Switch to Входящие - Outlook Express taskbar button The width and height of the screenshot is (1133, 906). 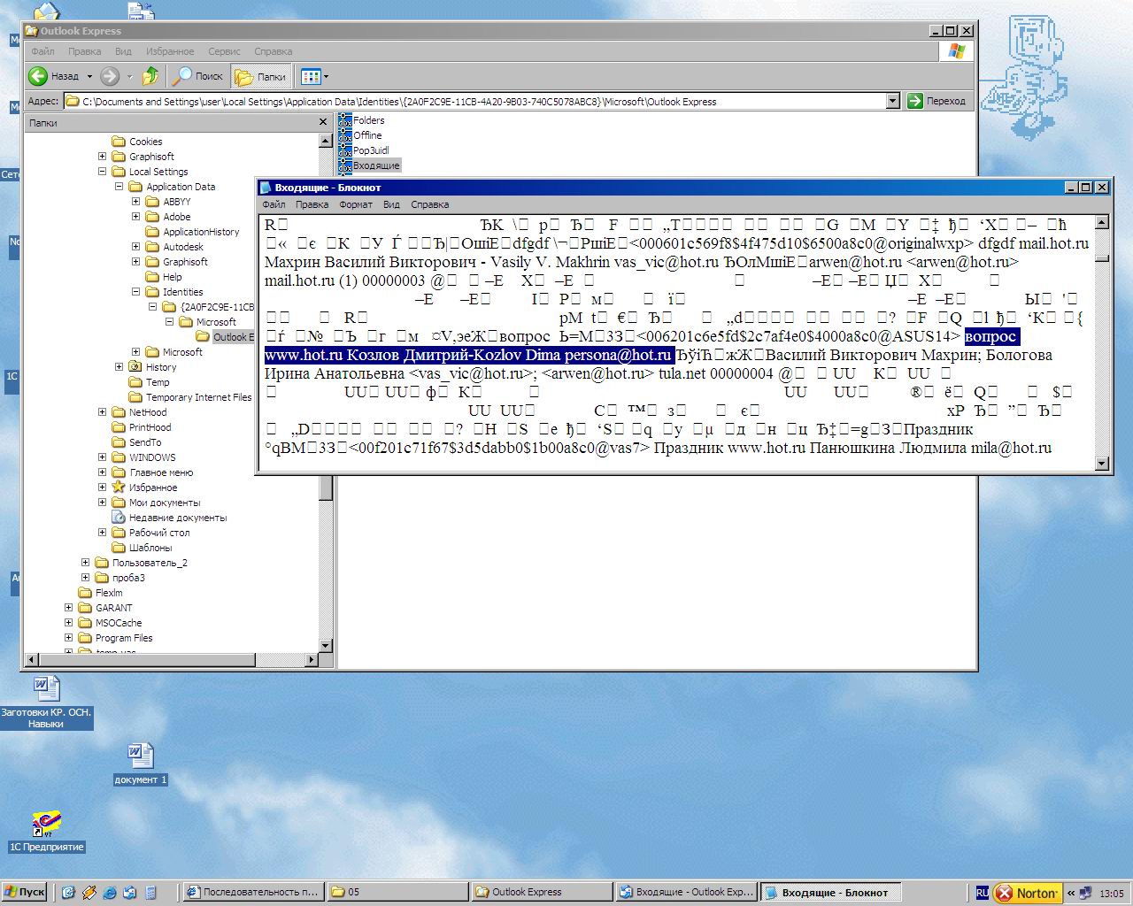point(687,892)
